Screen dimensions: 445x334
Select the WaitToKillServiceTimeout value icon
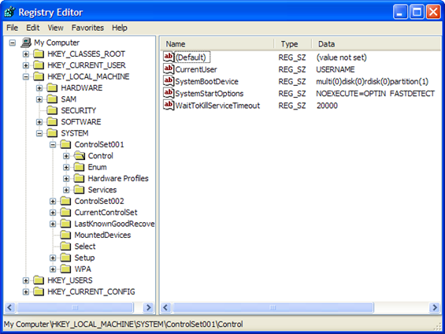169,106
